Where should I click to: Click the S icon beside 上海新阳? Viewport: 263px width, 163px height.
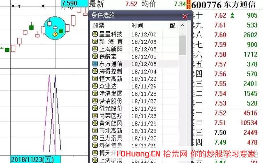[x=95, y=49]
